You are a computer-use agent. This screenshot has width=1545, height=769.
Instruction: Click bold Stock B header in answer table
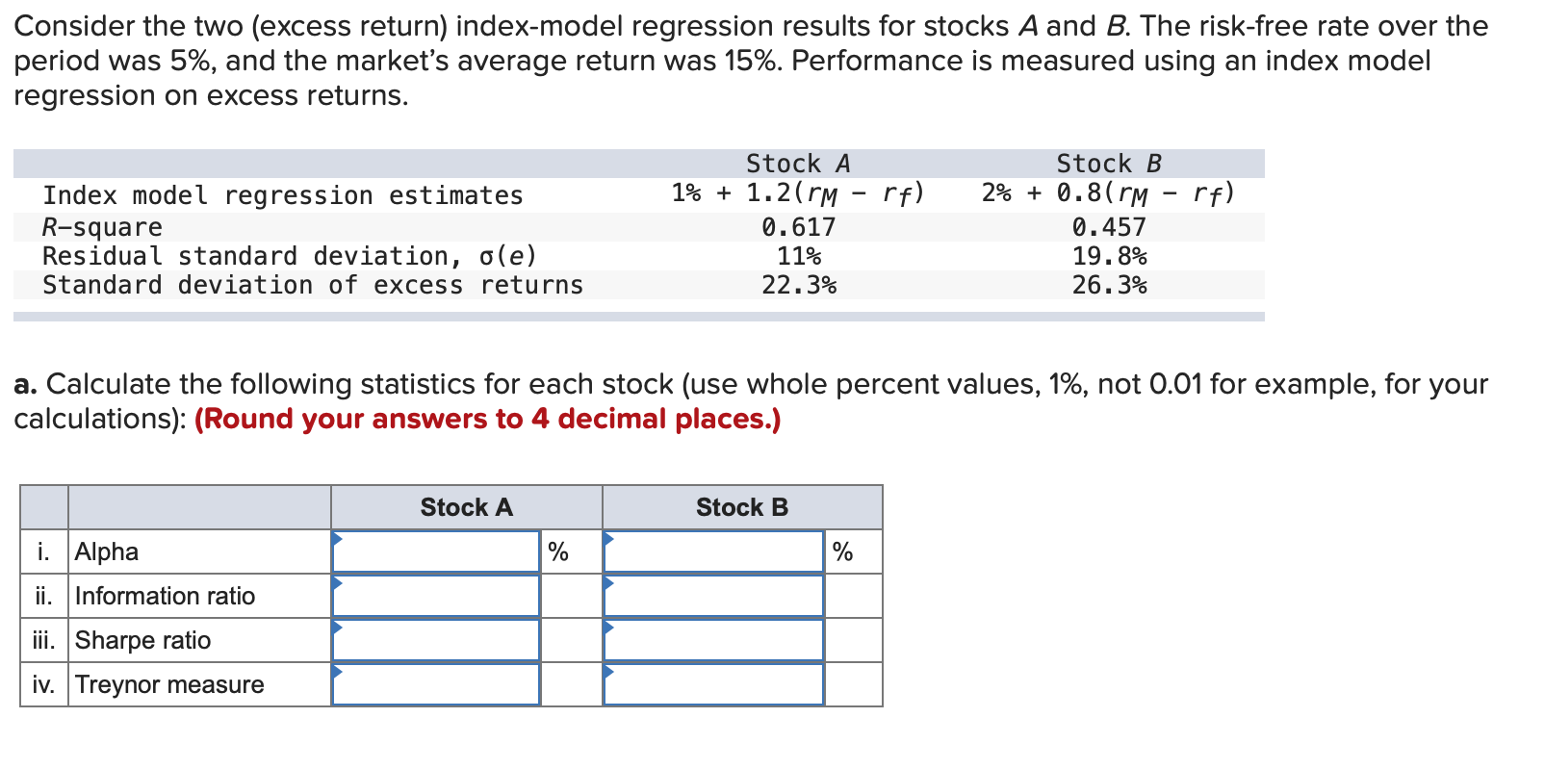[741, 507]
